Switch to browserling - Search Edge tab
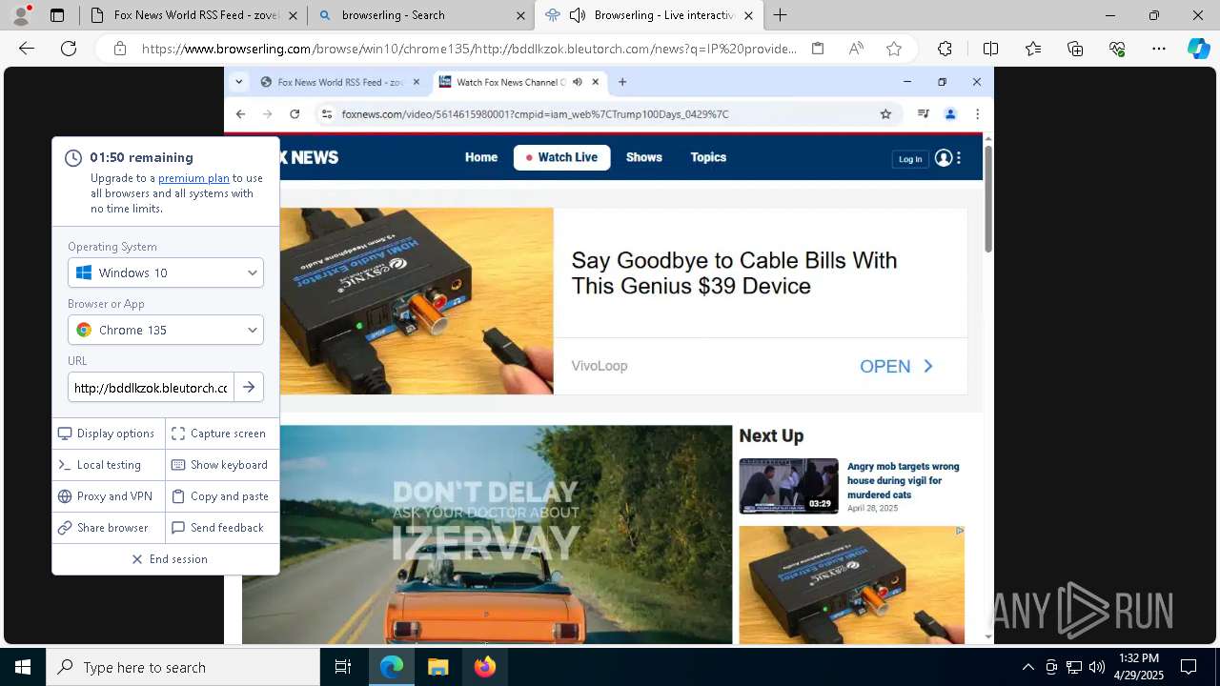 click(x=421, y=15)
